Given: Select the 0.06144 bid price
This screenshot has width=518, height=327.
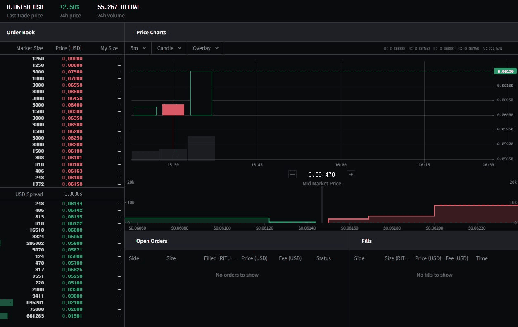Looking at the screenshot, I should pyautogui.click(x=72, y=204).
